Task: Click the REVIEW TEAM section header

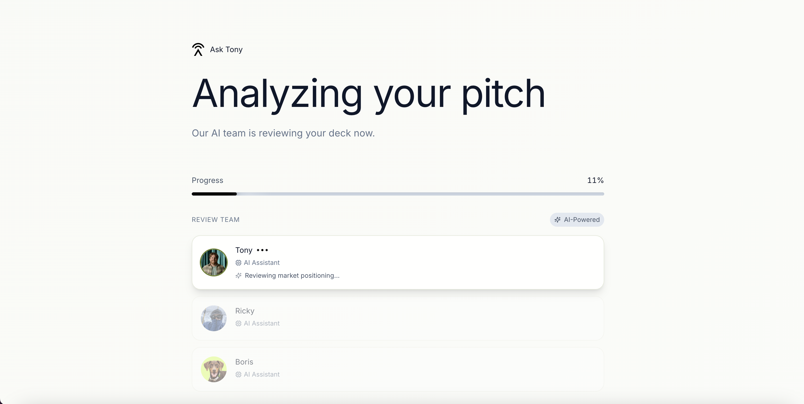Action: pyautogui.click(x=215, y=219)
